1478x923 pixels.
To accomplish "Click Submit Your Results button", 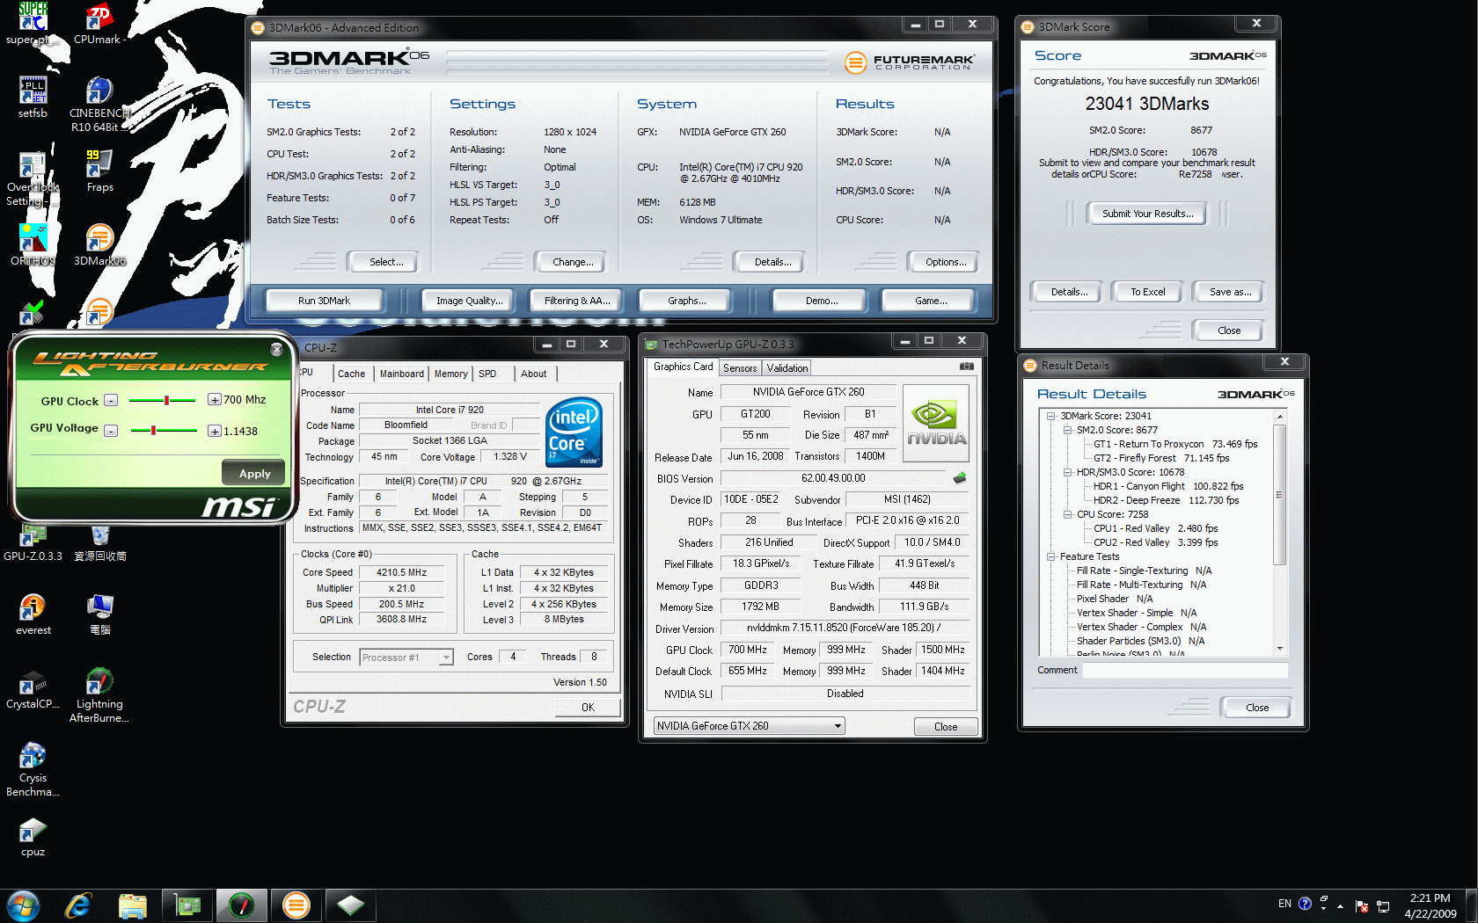I will pos(1147,214).
